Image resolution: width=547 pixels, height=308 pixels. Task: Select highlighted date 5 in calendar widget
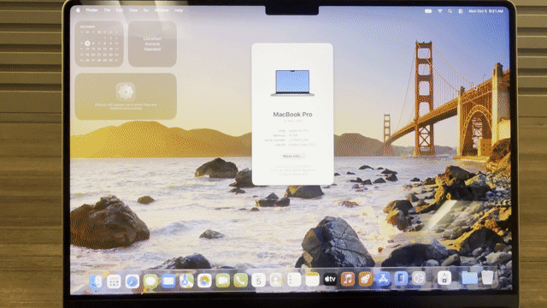click(87, 44)
